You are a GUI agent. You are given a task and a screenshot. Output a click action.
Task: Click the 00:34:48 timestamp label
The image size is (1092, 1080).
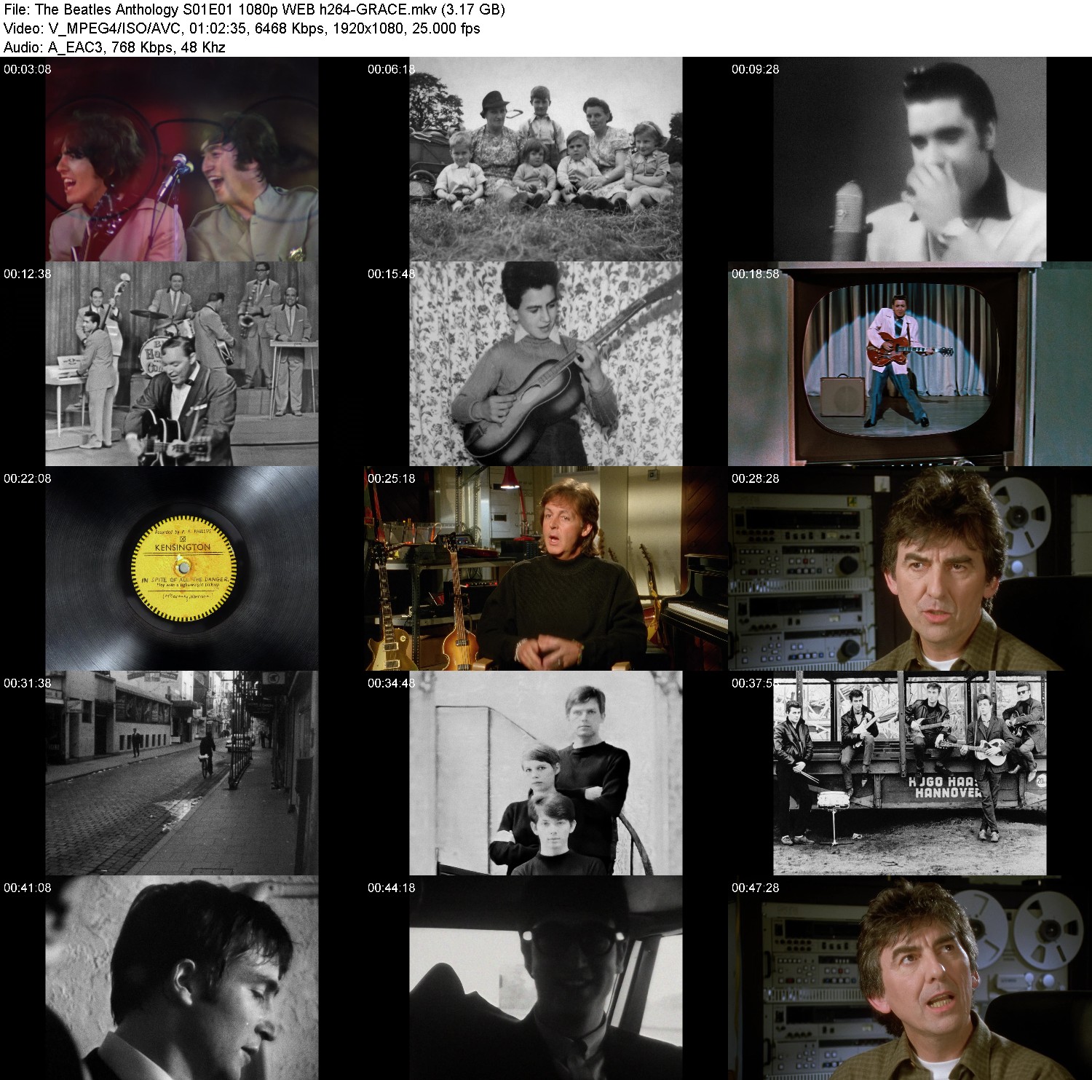click(x=391, y=683)
